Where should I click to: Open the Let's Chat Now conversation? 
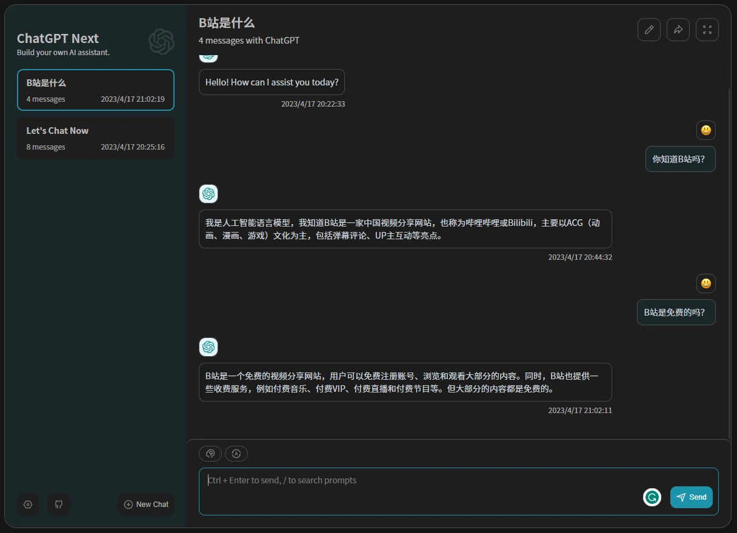pos(96,138)
